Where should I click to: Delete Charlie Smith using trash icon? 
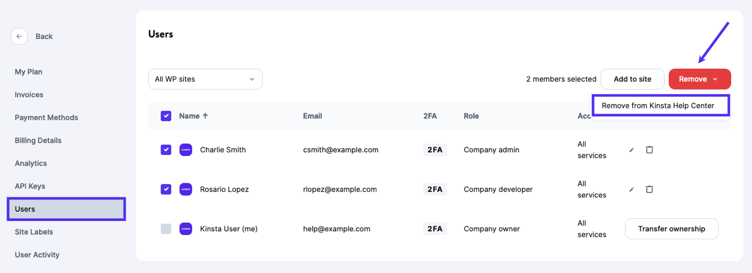coord(649,150)
